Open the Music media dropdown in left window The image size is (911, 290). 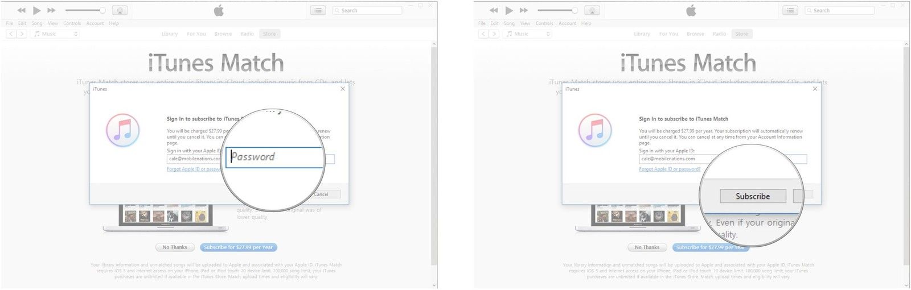pos(55,34)
